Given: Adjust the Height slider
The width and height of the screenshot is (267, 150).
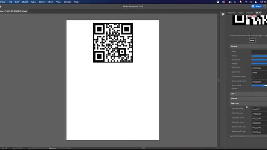Looking at the screenshot, I should (259, 64).
